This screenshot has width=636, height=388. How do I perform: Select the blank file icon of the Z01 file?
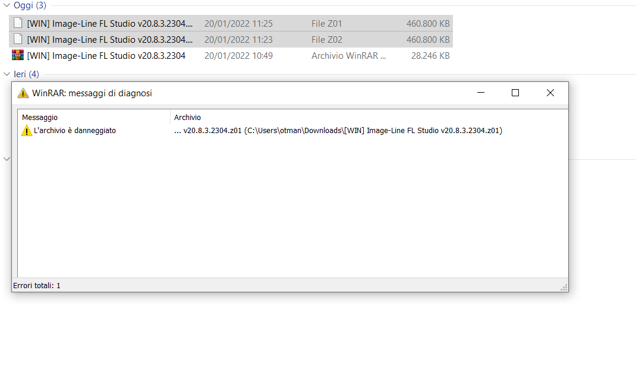18,23
